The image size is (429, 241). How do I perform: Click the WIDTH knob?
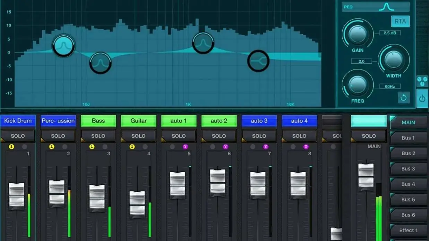coord(394,59)
